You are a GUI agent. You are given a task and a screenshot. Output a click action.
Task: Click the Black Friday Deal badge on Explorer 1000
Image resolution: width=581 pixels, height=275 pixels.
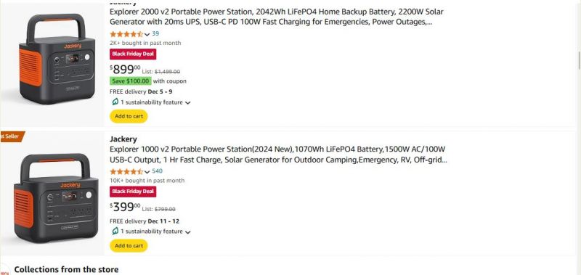(133, 192)
